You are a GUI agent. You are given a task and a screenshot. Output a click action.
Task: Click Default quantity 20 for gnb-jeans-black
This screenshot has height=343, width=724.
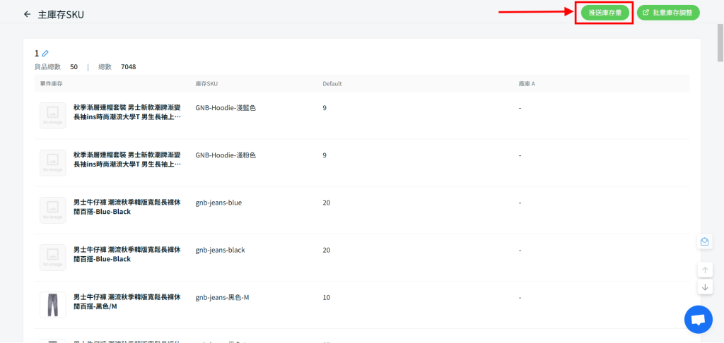coord(327,251)
